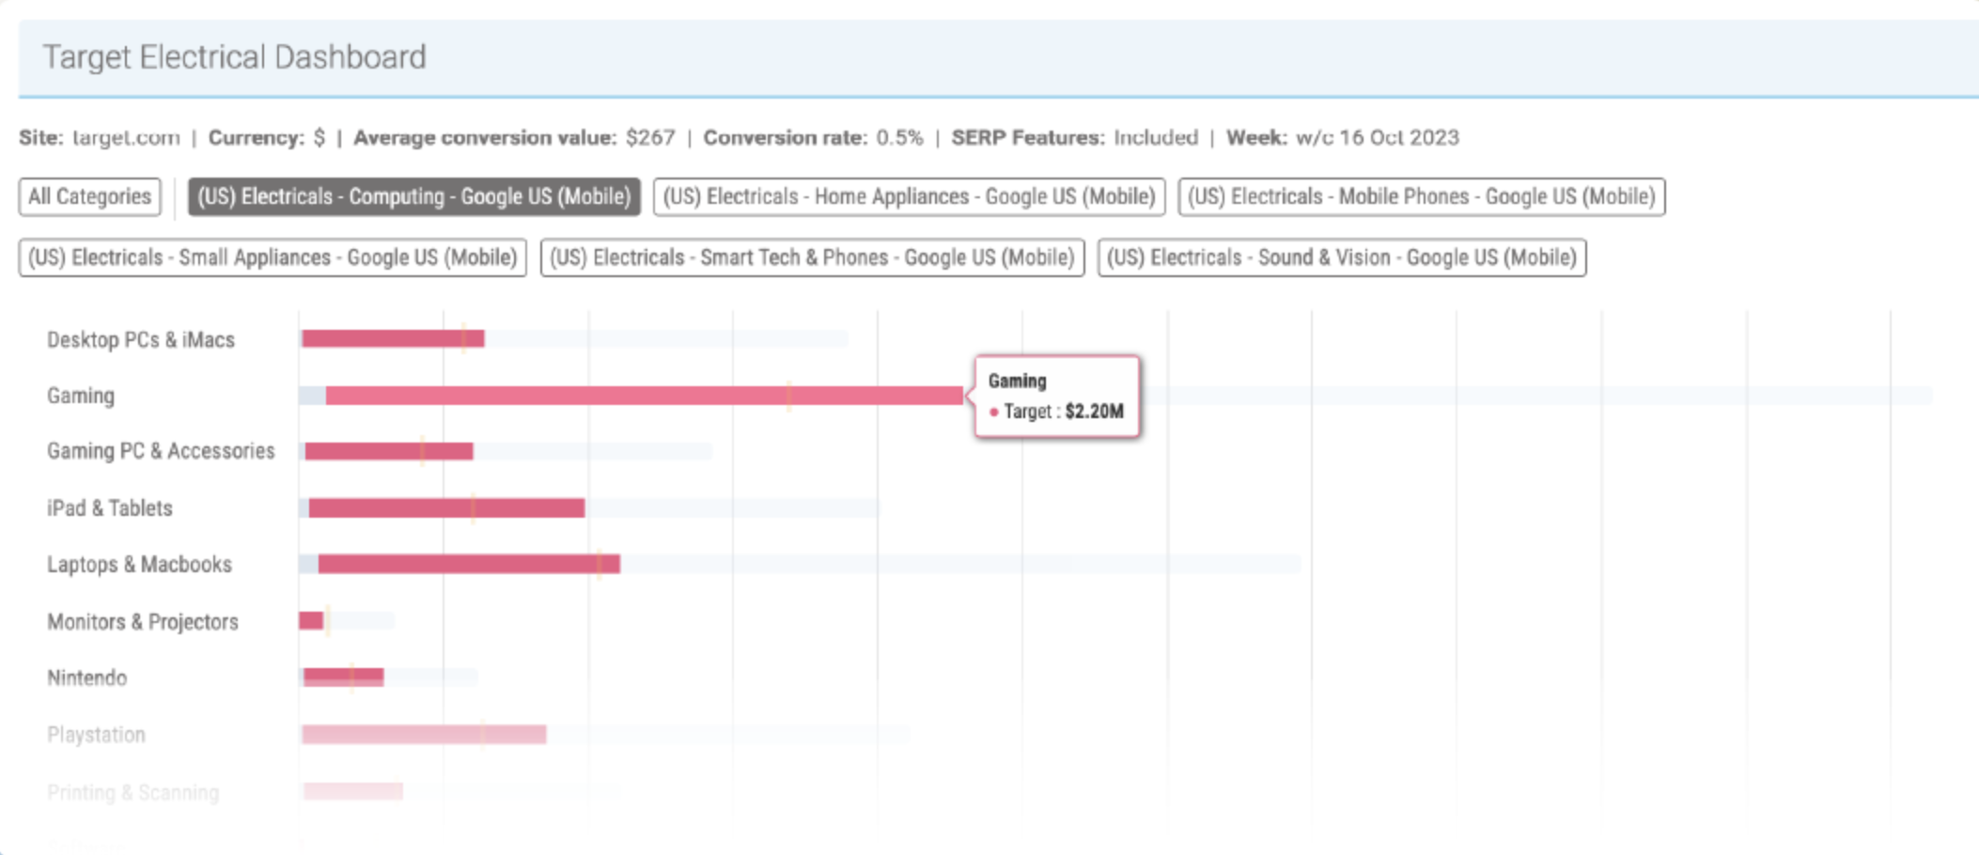Viewport: 1979px width, 855px height.
Task: Click the $267 average conversion value
Action: (x=650, y=138)
